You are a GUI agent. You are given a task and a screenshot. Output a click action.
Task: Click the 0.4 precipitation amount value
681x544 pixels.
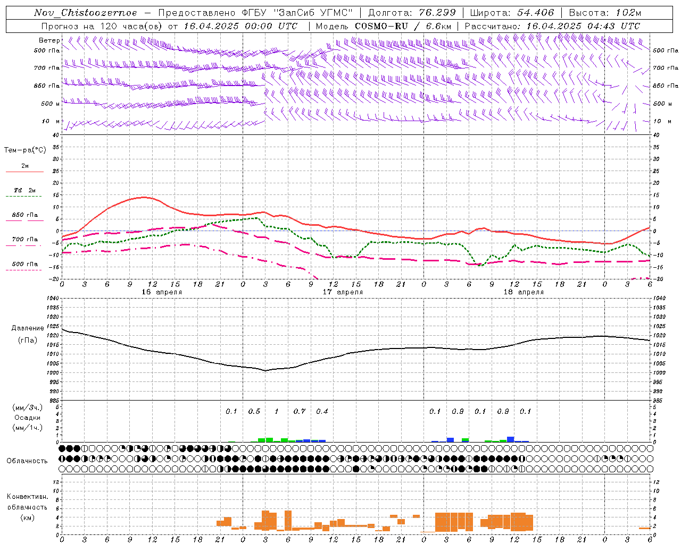322,411
